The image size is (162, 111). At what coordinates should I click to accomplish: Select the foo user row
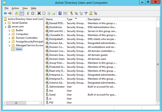pyautogui.click(x=81, y=91)
